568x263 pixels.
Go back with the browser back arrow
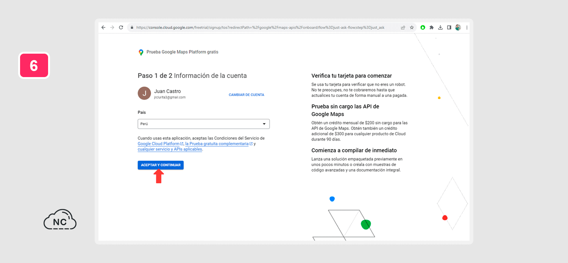pos(103,28)
